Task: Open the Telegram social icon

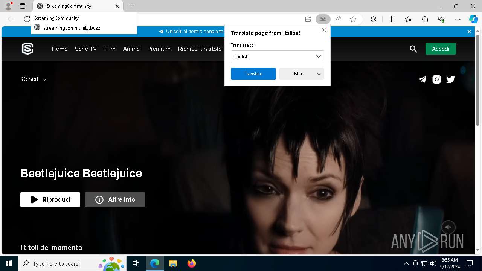Action: coord(423,79)
